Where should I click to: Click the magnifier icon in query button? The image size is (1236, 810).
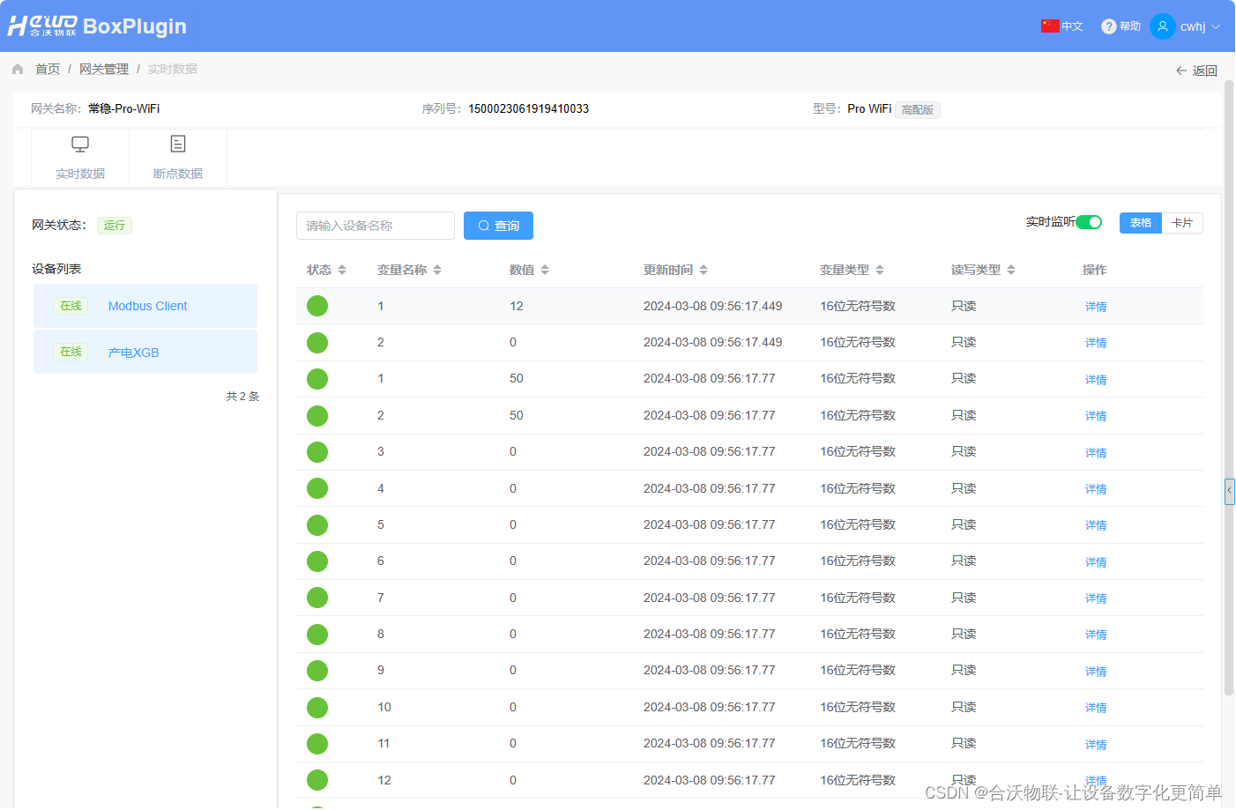(x=484, y=226)
